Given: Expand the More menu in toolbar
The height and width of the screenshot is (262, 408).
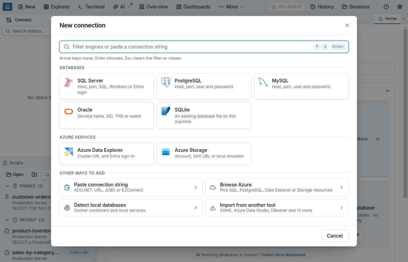Looking at the screenshot, I should pos(231,7).
